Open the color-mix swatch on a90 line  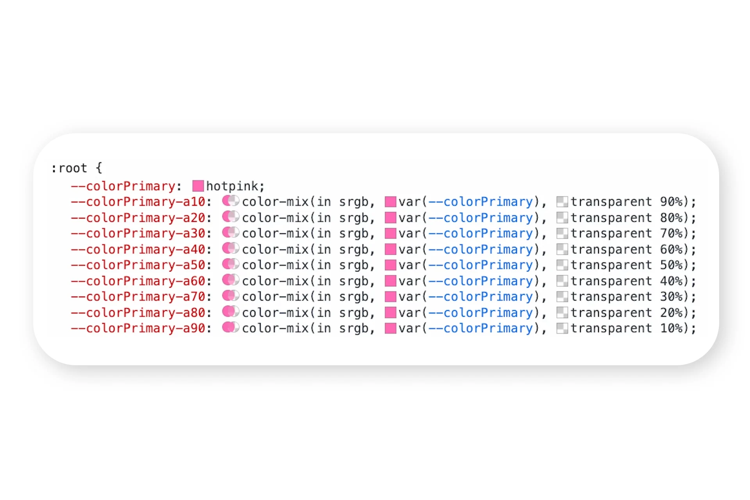(230, 327)
